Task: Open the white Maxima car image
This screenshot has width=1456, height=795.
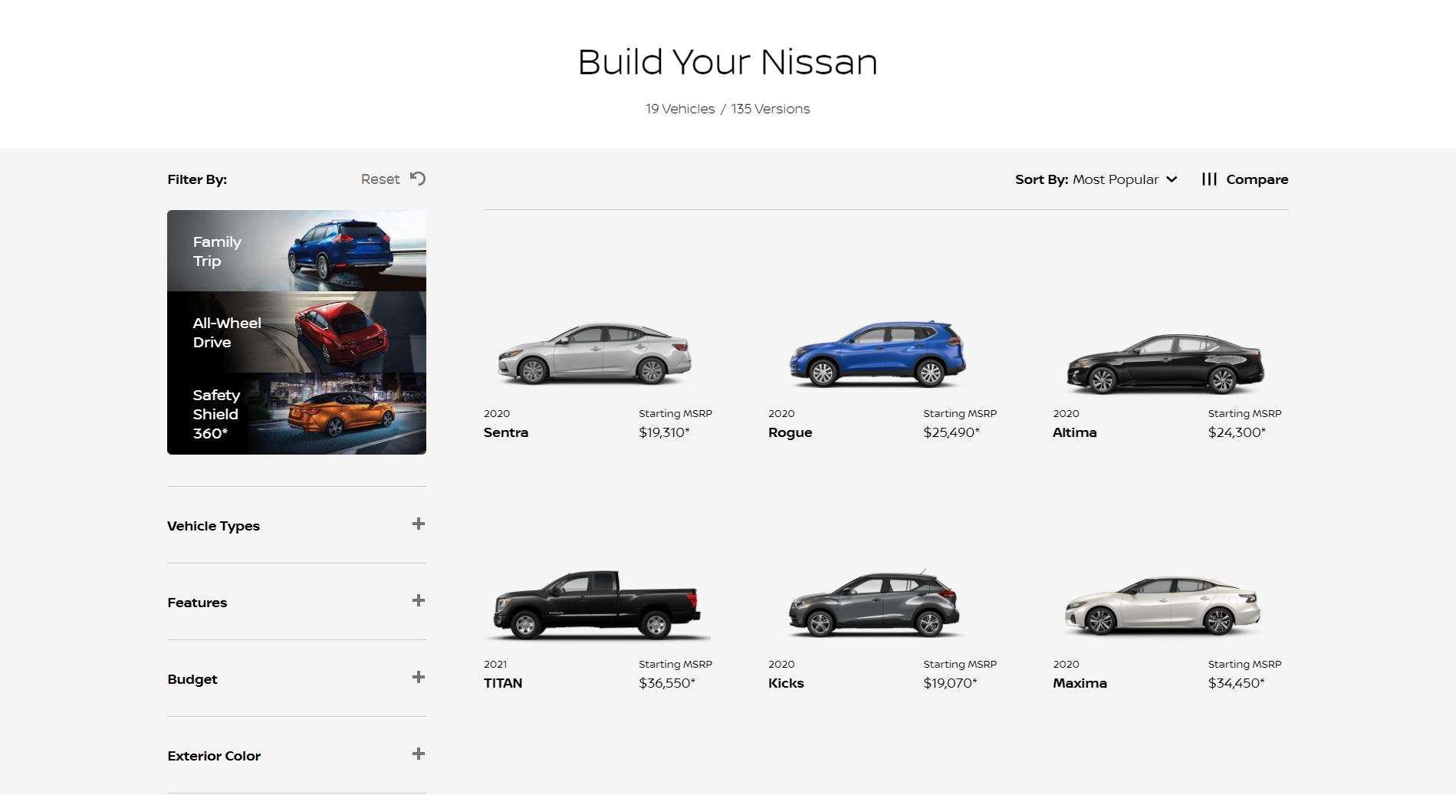Action: click(x=1162, y=606)
